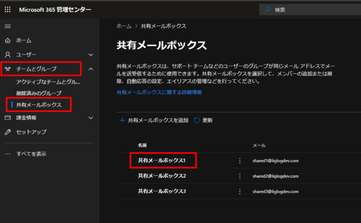
Task: Click 共有メールボックスを追加 button
Action: click(x=154, y=120)
